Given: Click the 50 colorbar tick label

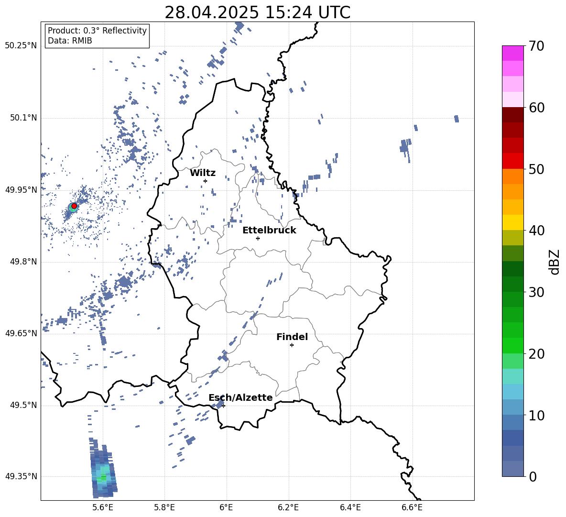Looking at the screenshot, I should (x=536, y=169).
